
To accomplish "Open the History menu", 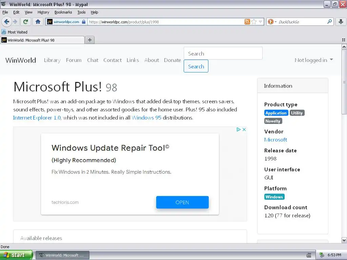I will tap(43, 12).
